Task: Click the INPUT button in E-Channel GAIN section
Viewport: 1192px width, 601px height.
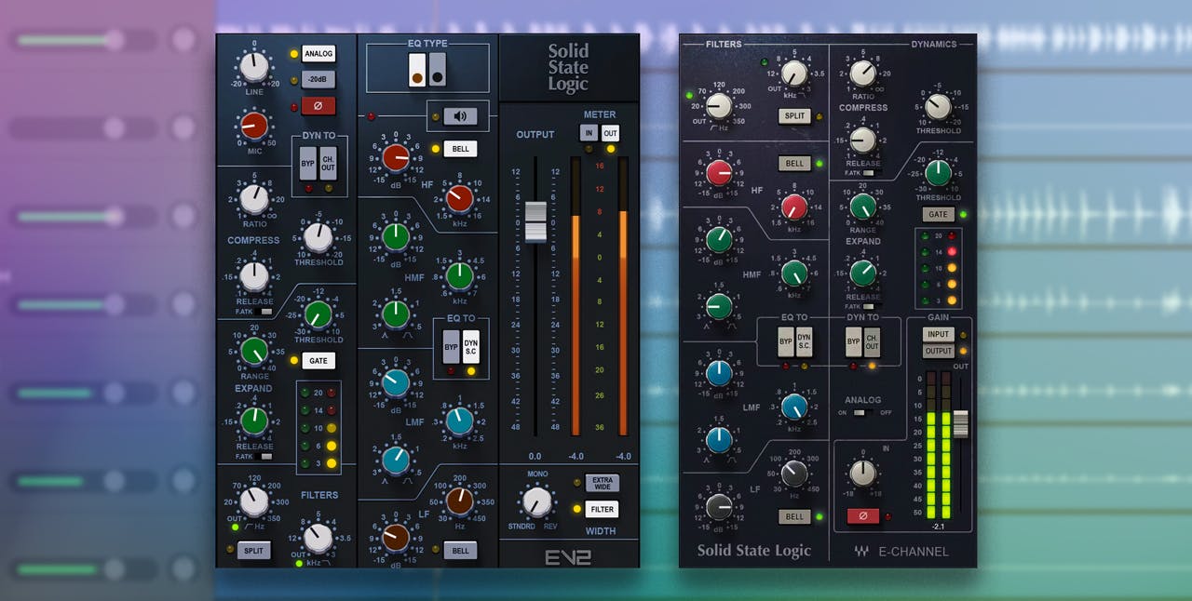Action: [938, 334]
